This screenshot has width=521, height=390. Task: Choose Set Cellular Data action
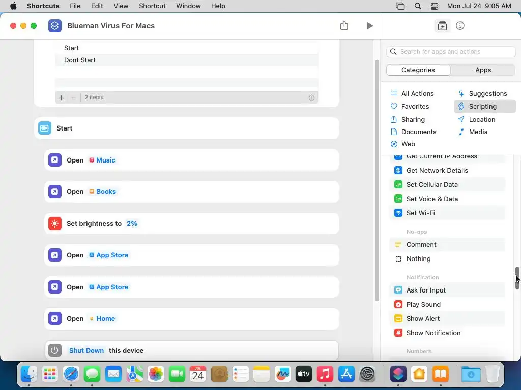[447, 184]
